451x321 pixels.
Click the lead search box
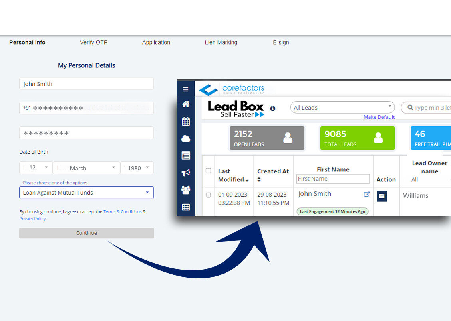[426, 108]
